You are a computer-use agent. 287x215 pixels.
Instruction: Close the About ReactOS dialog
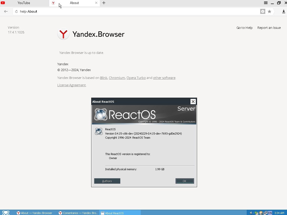coord(193,101)
